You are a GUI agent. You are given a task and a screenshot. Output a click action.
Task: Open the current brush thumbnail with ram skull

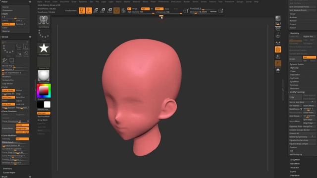click(x=44, y=21)
